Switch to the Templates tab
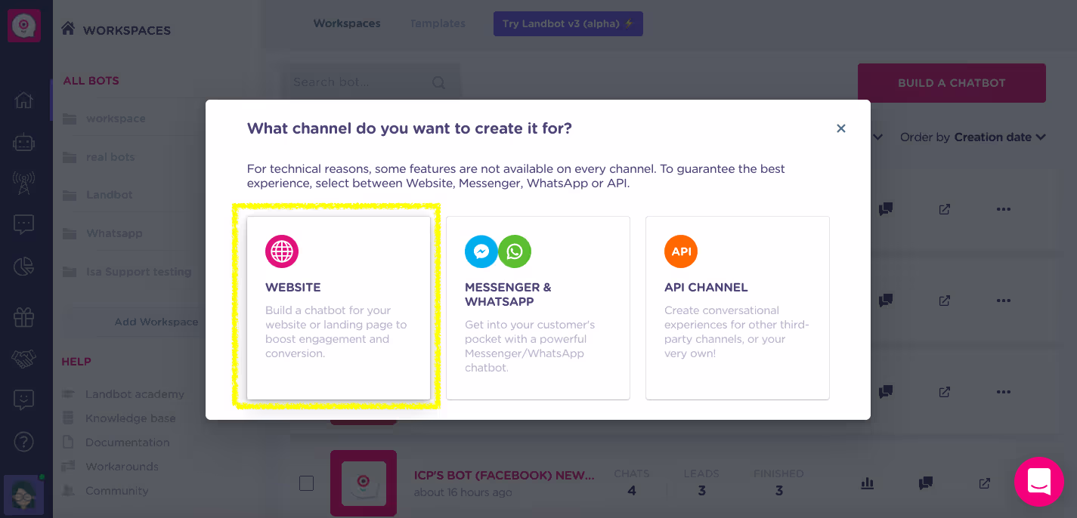1077x518 pixels. tap(438, 23)
